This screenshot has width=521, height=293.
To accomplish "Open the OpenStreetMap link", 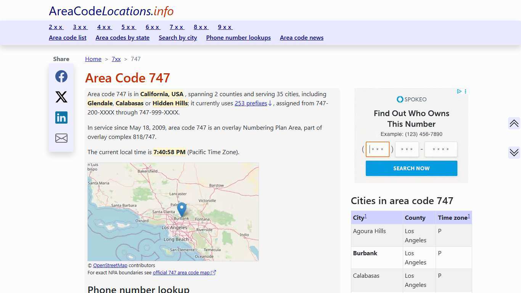I will [x=110, y=265].
